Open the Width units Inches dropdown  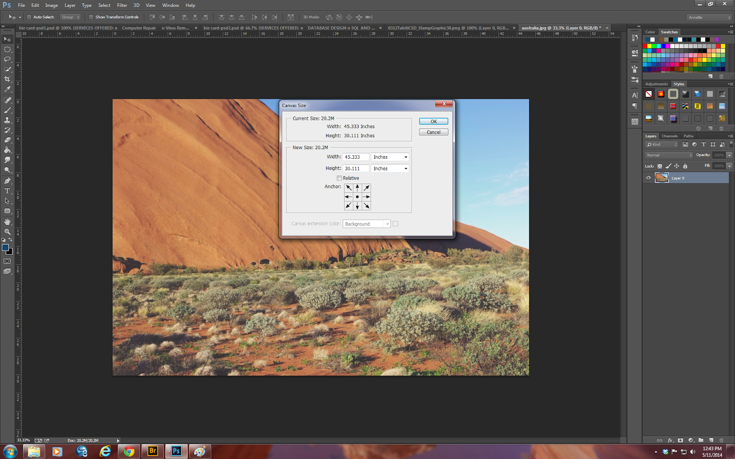pos(390,157)
